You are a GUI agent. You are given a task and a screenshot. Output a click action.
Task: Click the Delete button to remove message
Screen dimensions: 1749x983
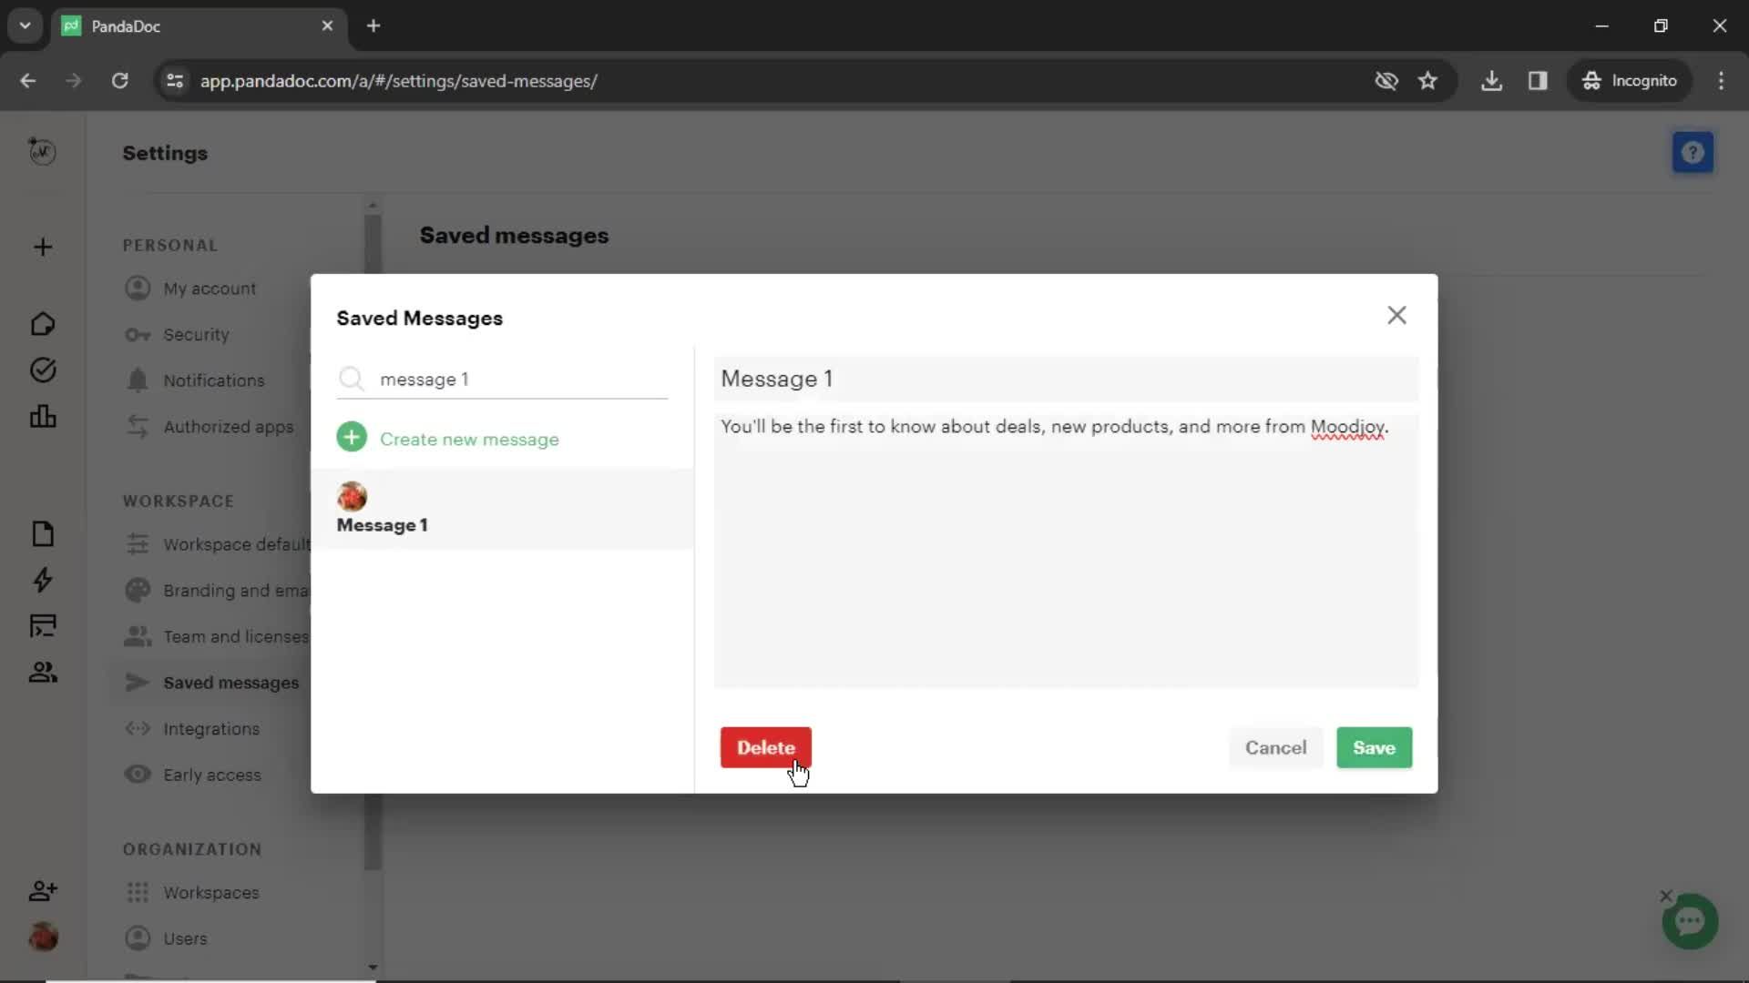pyautogui.click(x=766, y=748)
